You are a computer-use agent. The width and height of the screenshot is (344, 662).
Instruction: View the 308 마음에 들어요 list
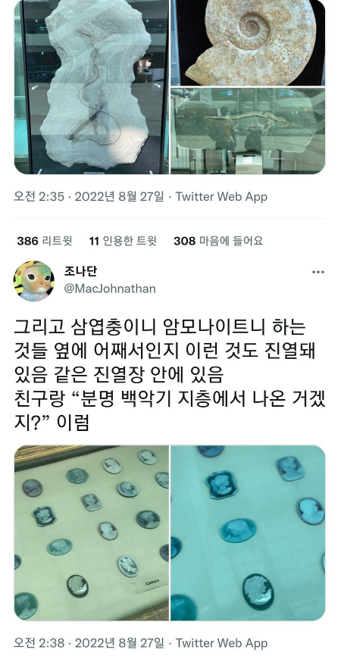218,241
